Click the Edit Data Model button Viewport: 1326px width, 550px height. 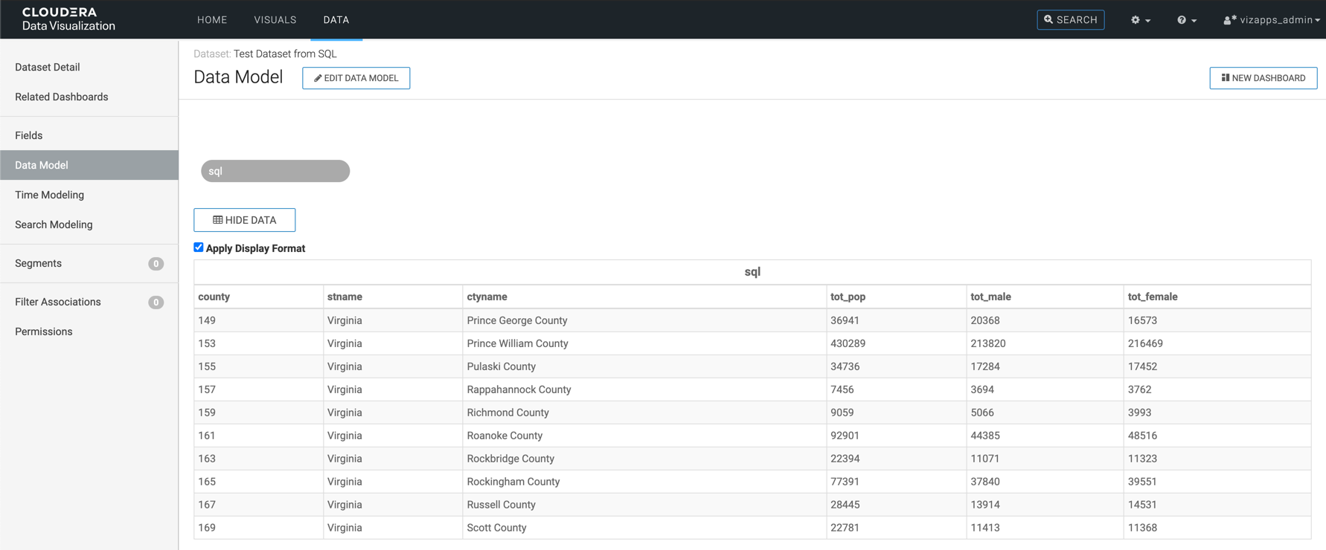point(356,78)
